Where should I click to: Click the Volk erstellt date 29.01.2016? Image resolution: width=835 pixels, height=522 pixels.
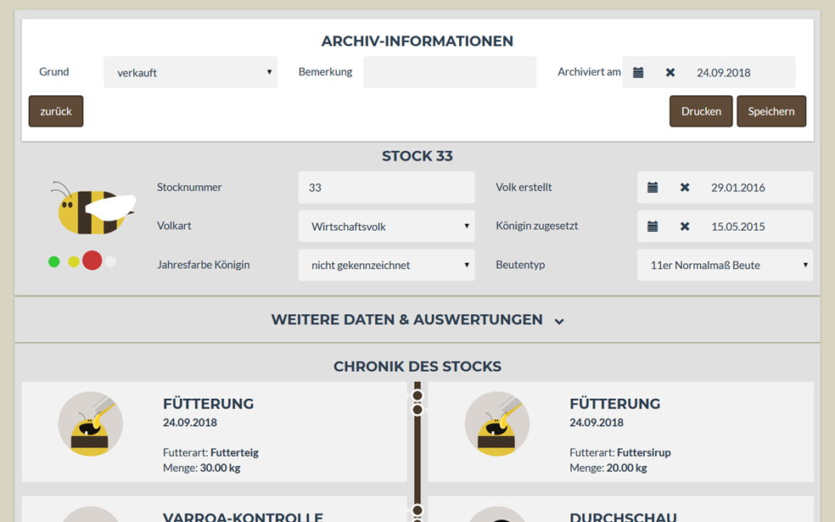(738, 188)
